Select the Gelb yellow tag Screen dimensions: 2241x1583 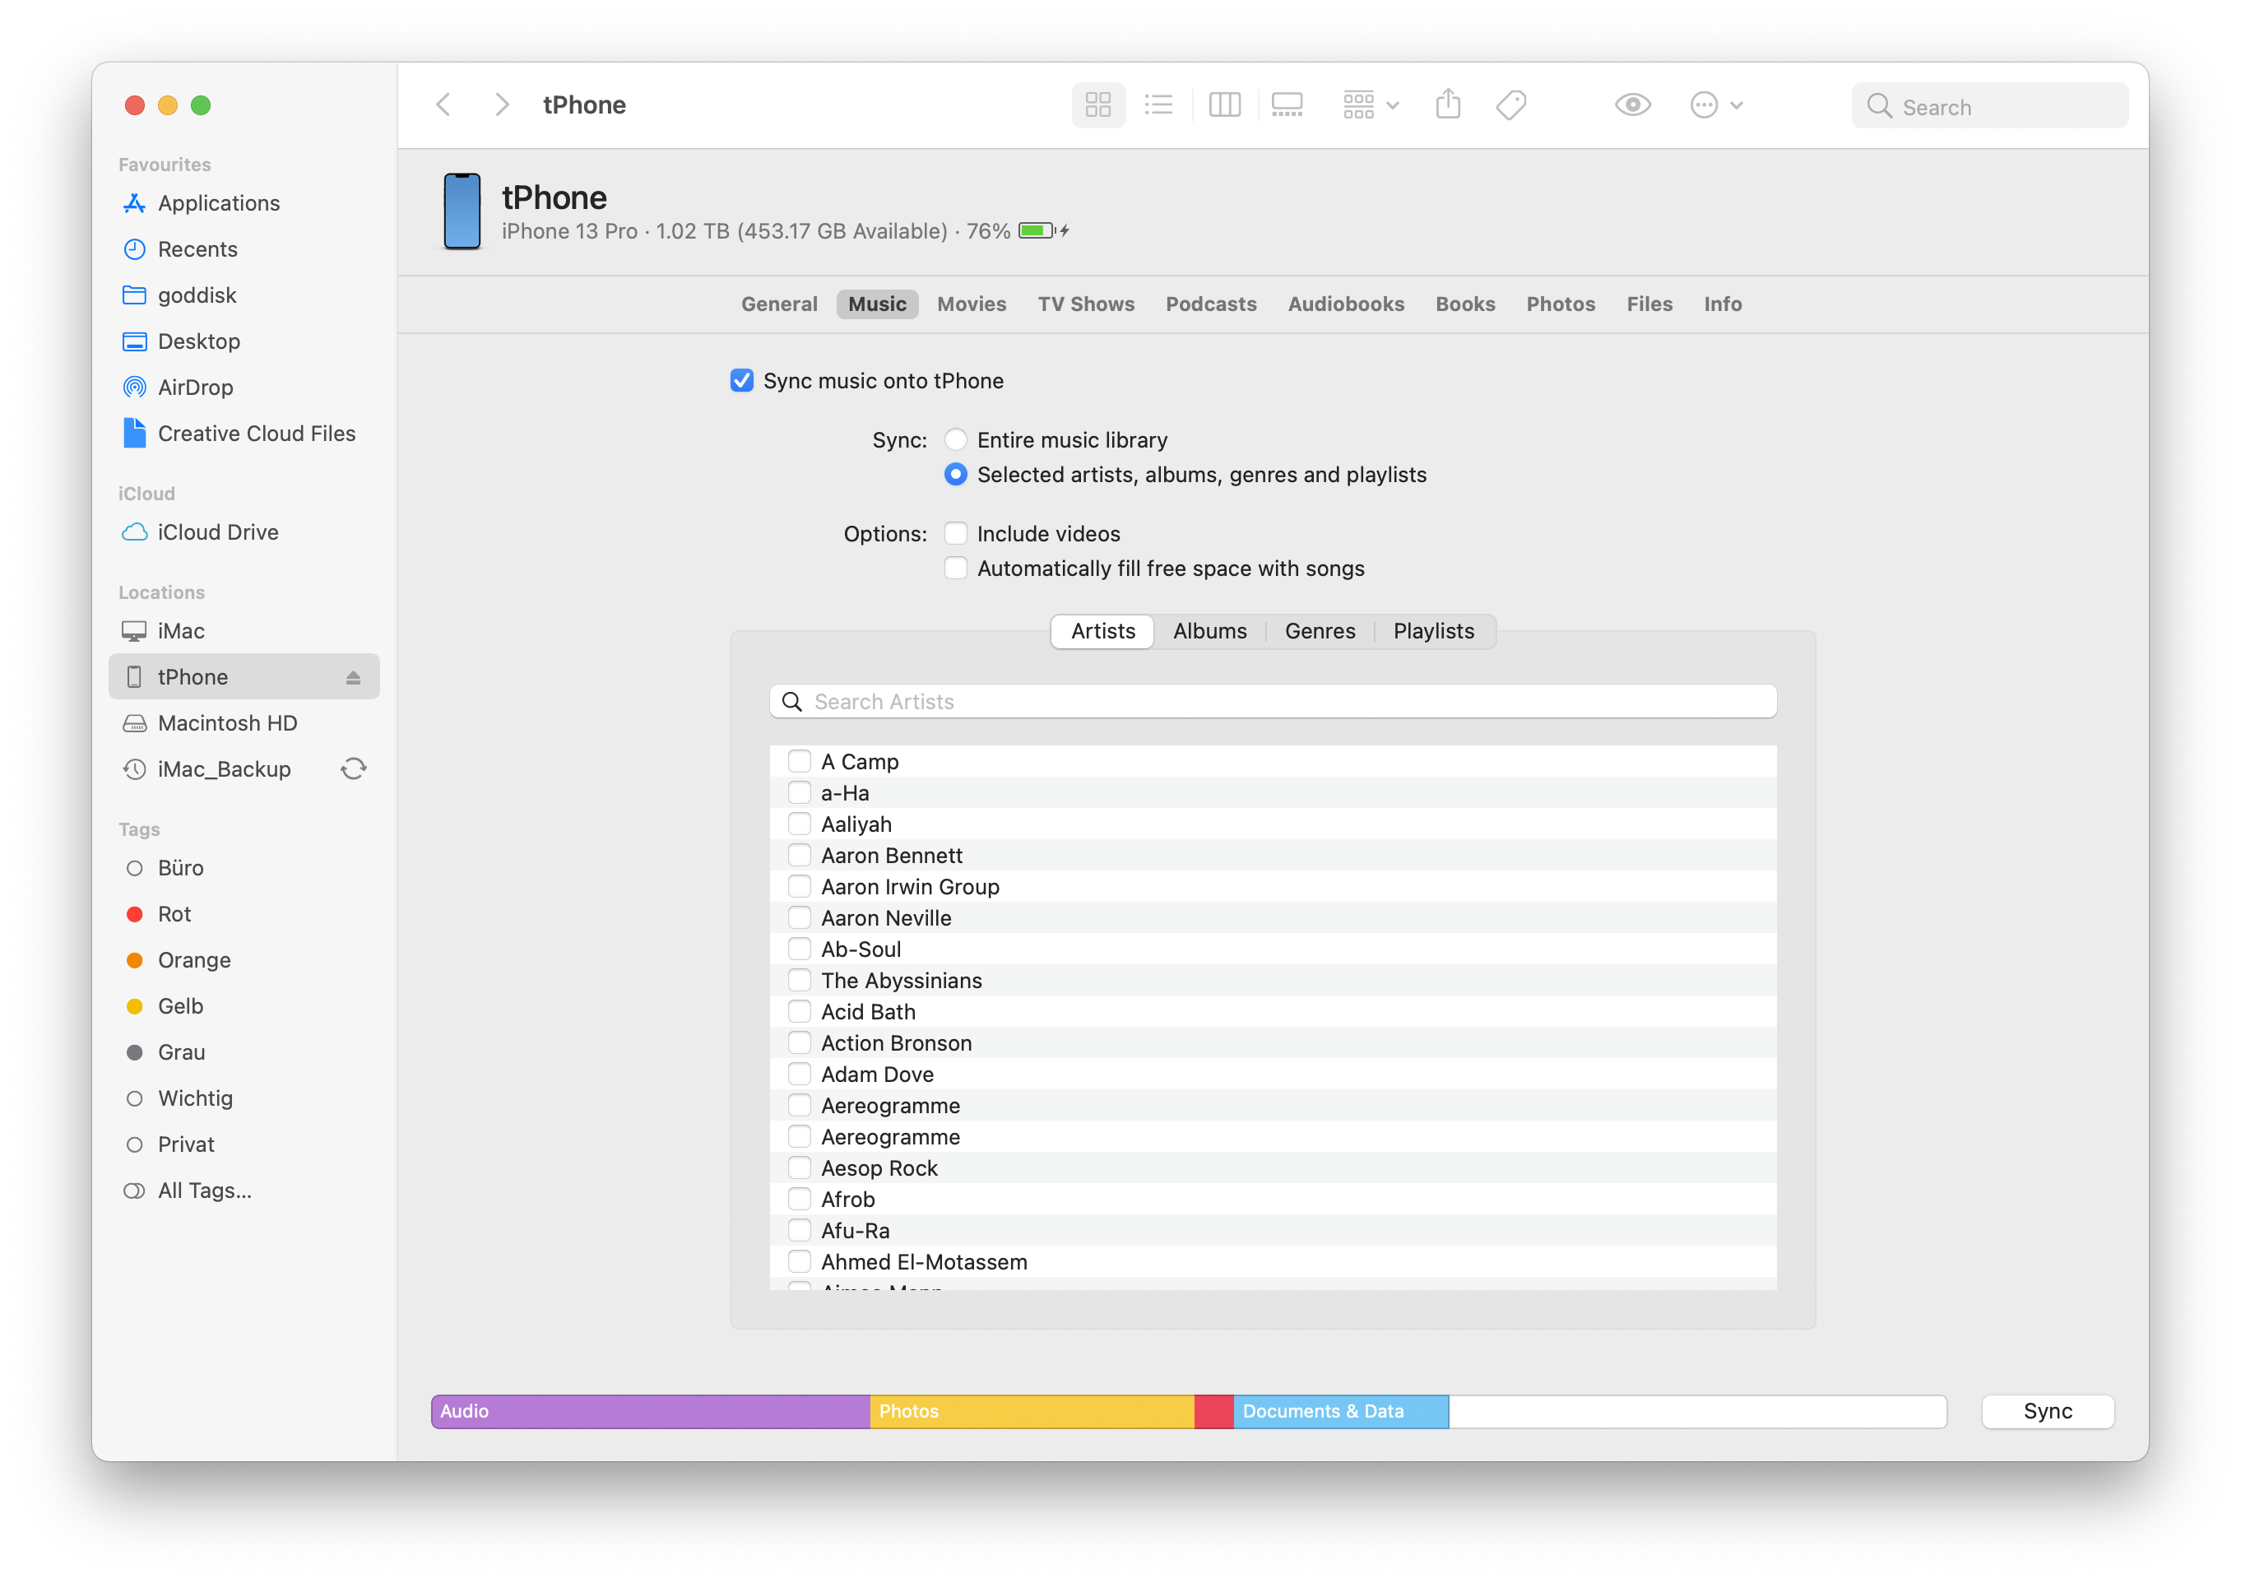pyautogui.click(x=243, y=1006)
